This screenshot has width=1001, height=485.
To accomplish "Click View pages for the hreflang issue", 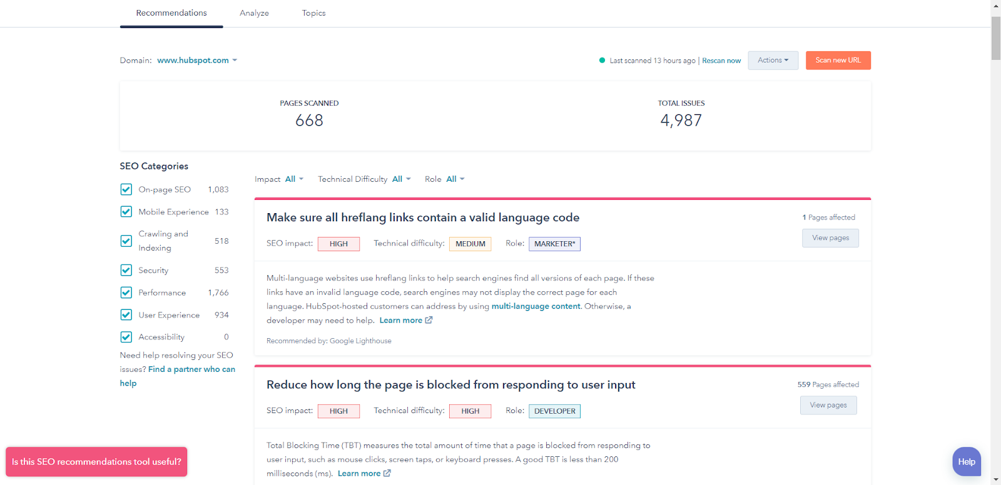I will [830, 237].
